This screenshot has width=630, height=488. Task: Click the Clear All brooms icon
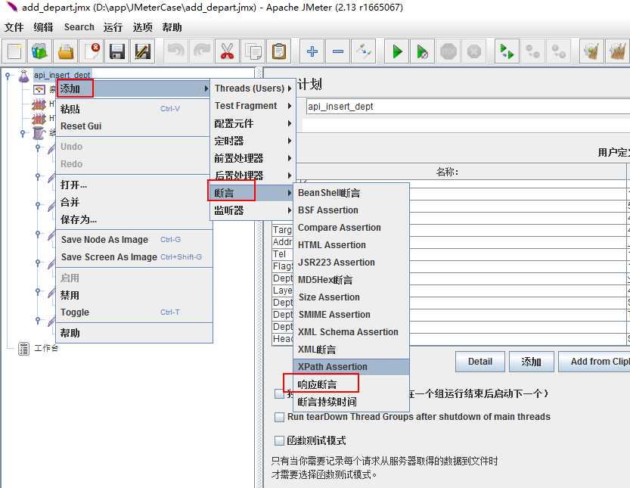tap(618, 51)
